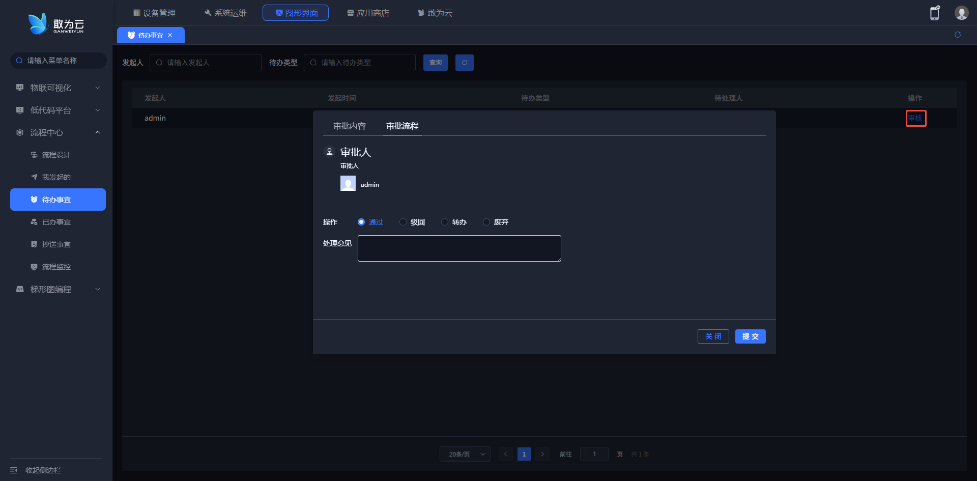Screen dimensions: 977x481
Task: Click the admin avatar thumbnail
Action: 348,183
